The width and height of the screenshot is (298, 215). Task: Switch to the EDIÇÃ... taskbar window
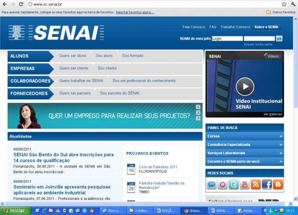pos(167,211)
